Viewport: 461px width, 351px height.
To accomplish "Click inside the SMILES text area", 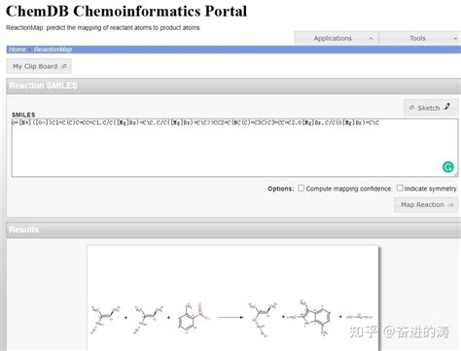I will point(234,148).
